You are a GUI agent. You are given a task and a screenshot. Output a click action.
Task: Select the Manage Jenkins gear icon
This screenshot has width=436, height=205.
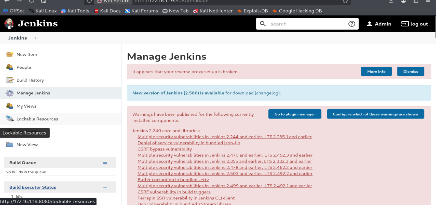click(x=10, y=93)
